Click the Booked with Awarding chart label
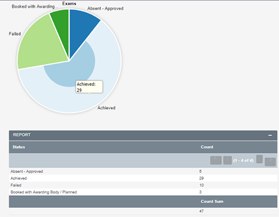 (35, 7)
